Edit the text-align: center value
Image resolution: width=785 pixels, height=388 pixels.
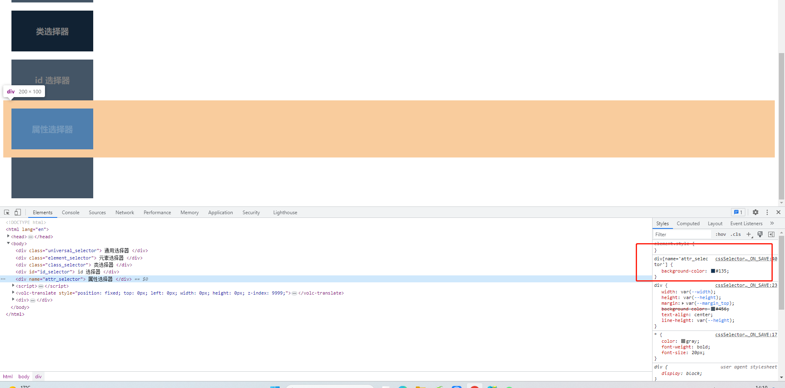(x=702, y=315)
